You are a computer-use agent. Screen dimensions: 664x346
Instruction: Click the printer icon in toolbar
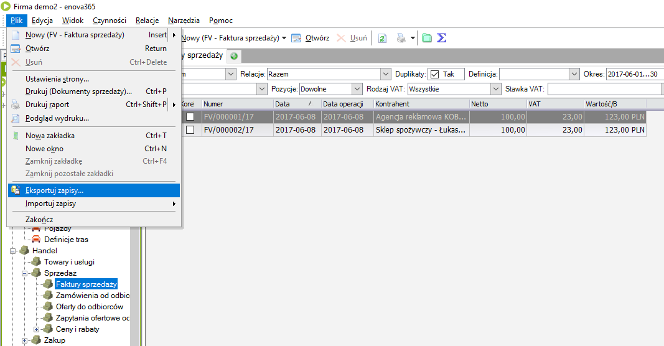[x=401, y=38]
